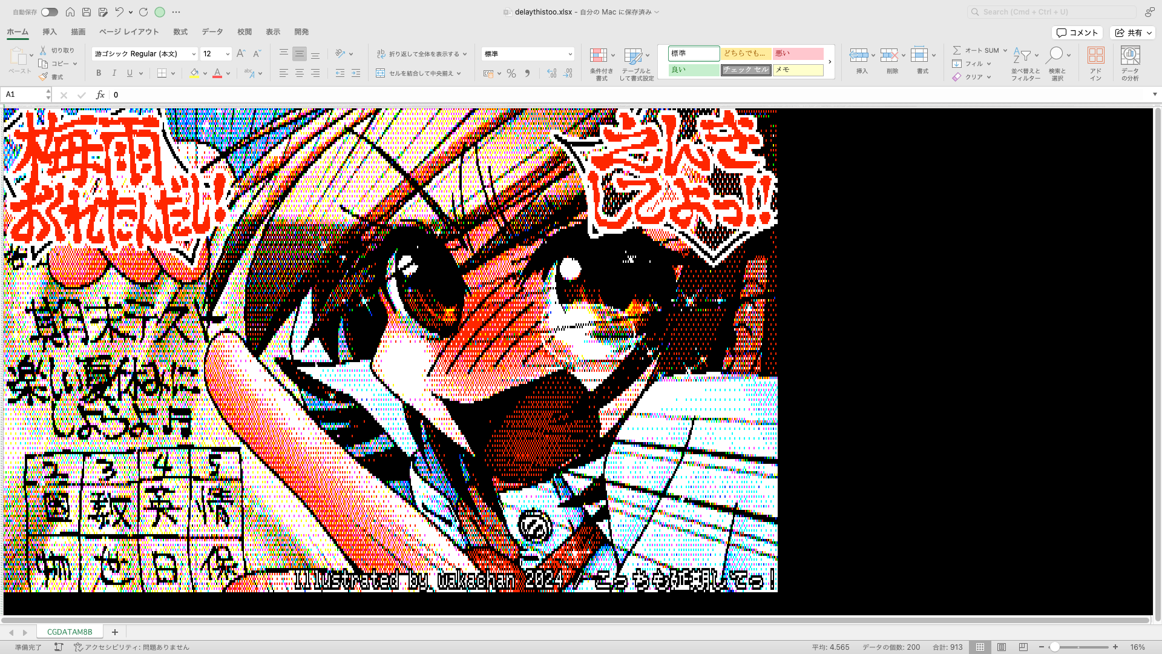Click the decrease decimal icon
The height and width of the screenshot is (654, 1162).
[568, 73]
